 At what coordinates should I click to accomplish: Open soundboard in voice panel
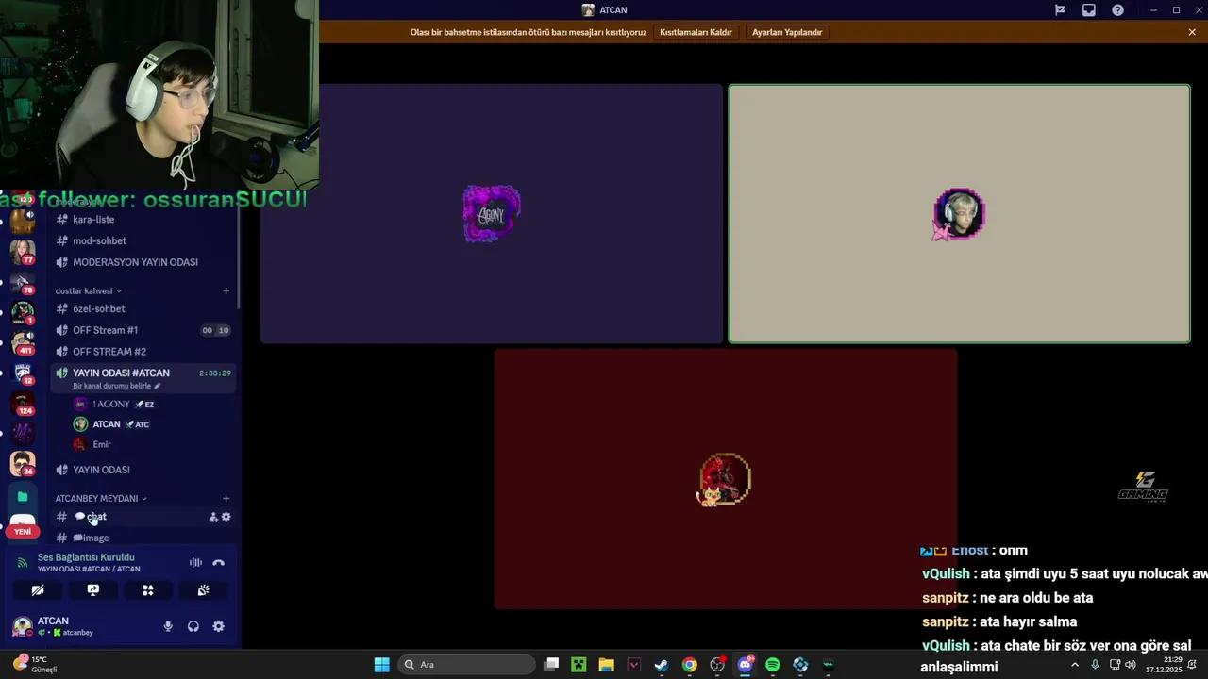coord(203,590)
